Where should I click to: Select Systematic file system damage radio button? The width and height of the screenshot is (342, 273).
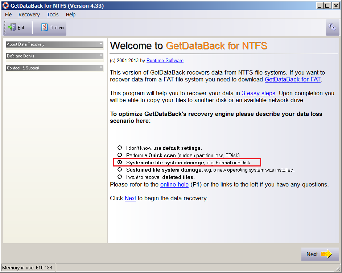click(x=120, y=162)
